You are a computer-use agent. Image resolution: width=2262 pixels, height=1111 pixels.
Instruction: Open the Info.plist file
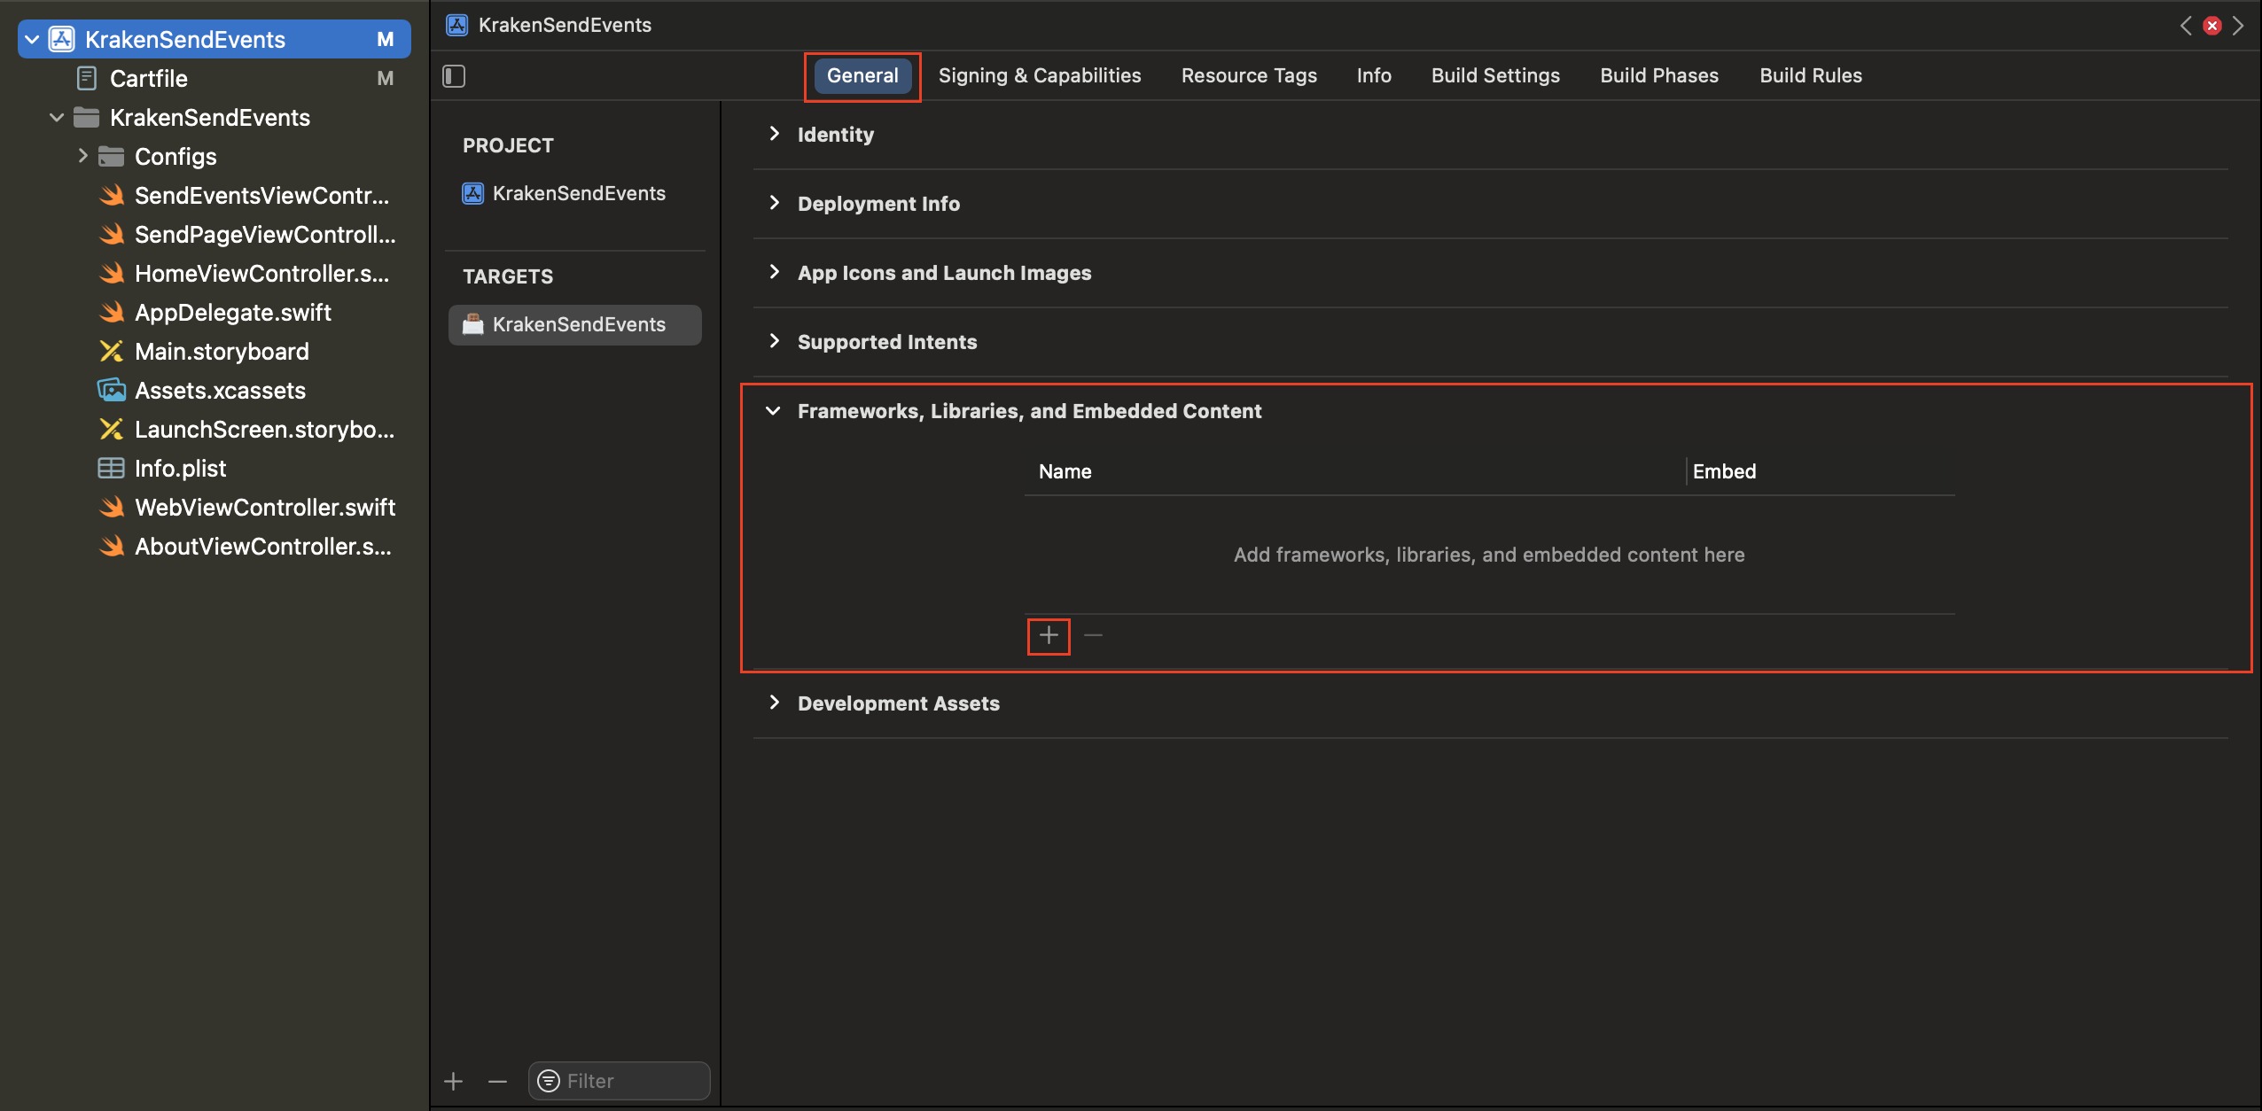(x=180, y=469)
